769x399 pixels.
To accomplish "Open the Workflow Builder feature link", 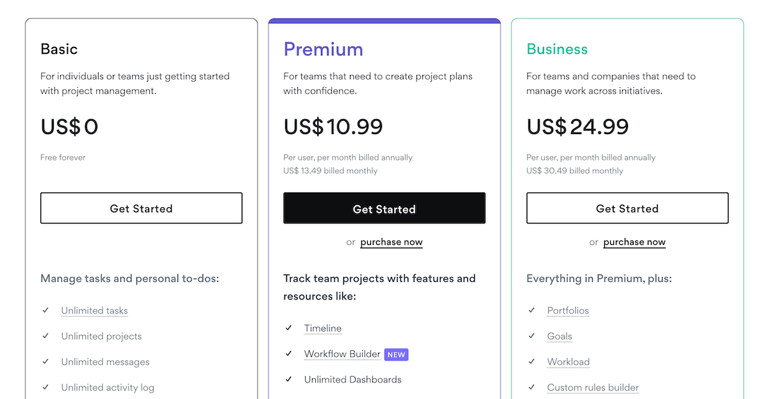I will 342,353.
